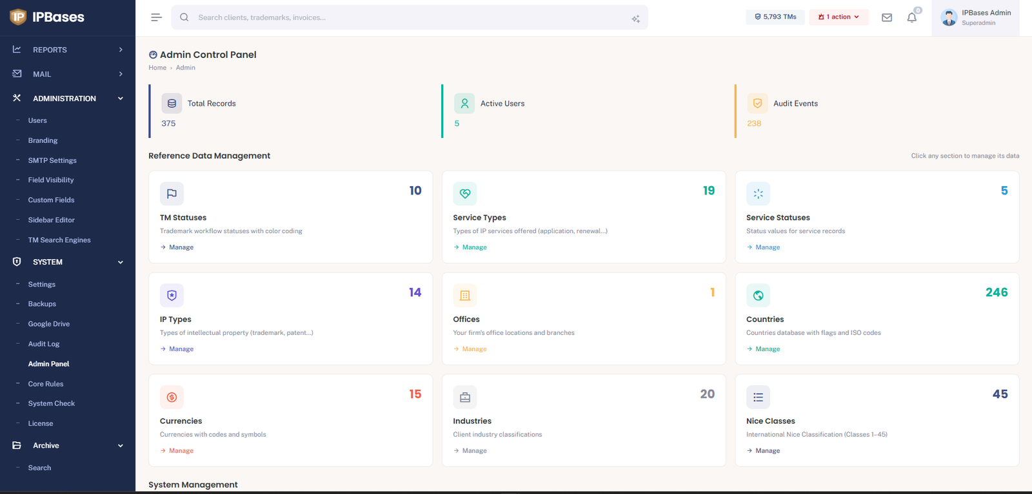The width and height of the screenshot is (1032, 494).
Task: Expand the Reports menu chevron
Action: click(121, 50)
